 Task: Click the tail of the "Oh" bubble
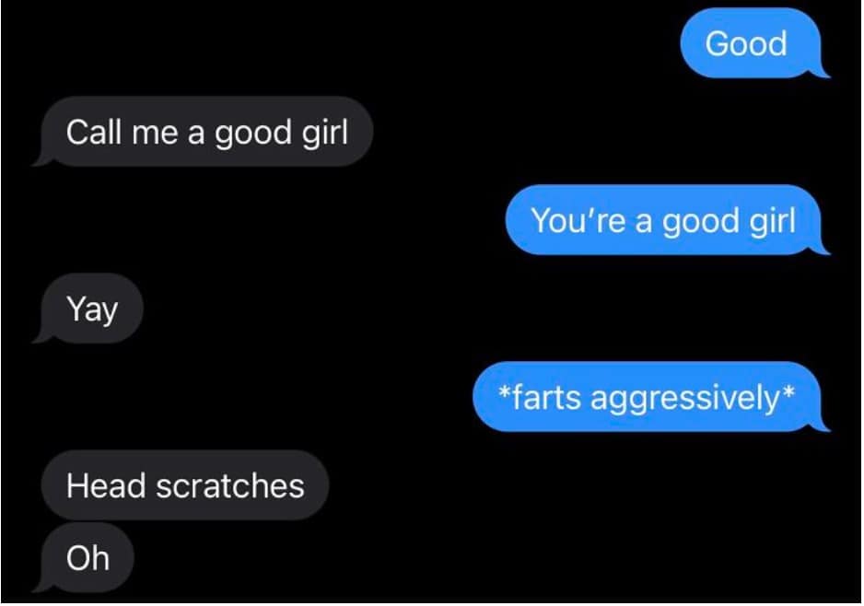[x=41, y=584]
